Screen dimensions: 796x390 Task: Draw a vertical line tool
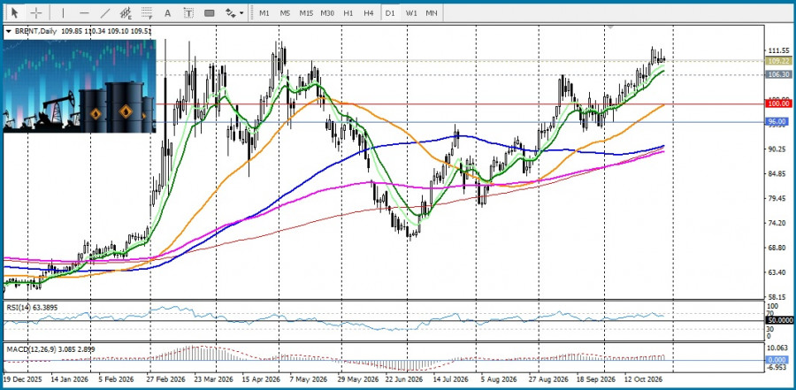click(63, 12)
